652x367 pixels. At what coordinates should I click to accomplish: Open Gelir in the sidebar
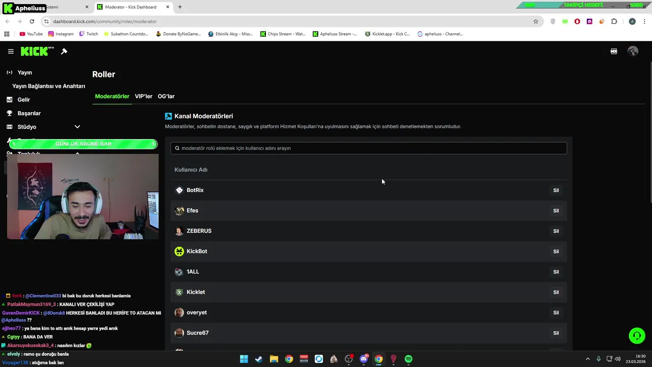(23, 100)
